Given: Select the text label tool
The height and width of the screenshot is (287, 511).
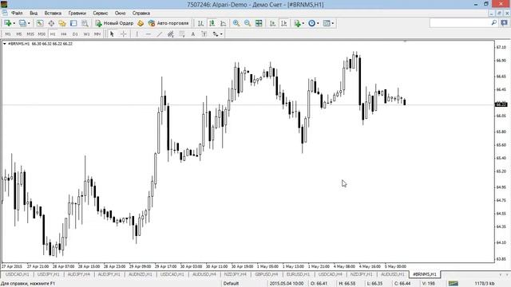Looking at the screenshot, I should pos(204,33).
